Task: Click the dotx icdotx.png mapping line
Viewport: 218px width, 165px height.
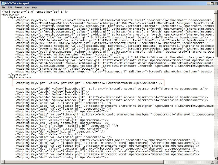Action: click(107, 154)
